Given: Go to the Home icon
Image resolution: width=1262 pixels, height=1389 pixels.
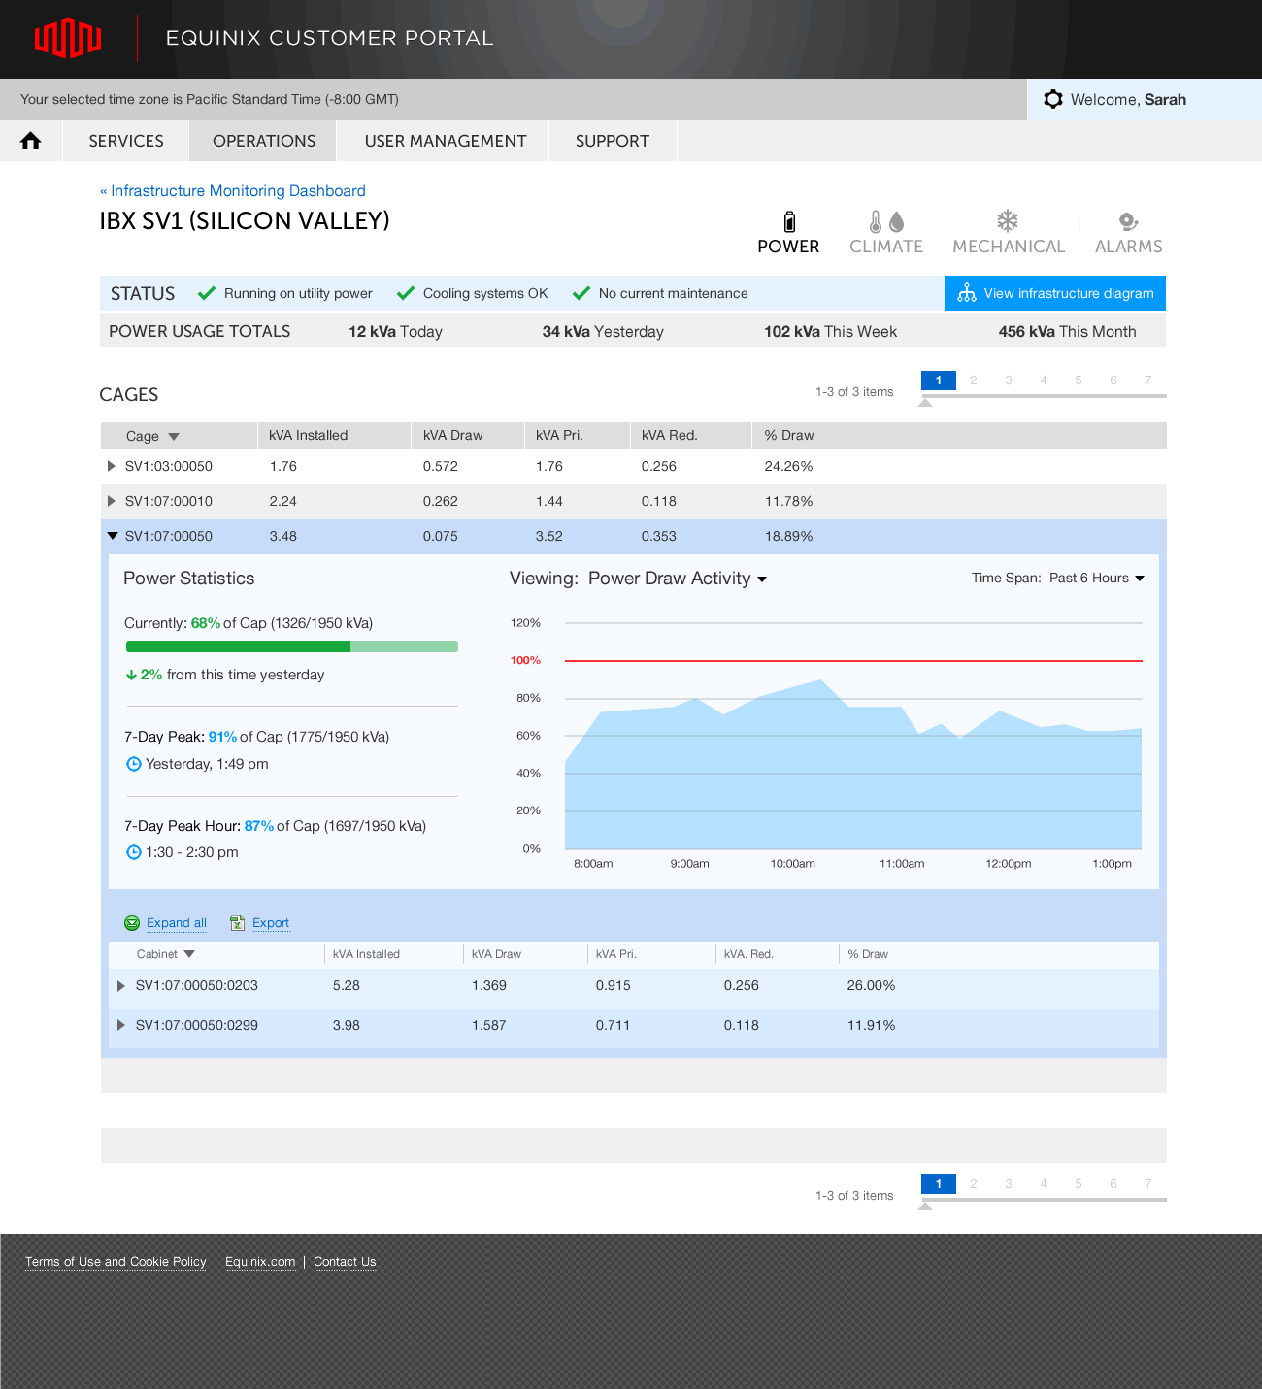Looking at the screenshot, I should 31,141.
